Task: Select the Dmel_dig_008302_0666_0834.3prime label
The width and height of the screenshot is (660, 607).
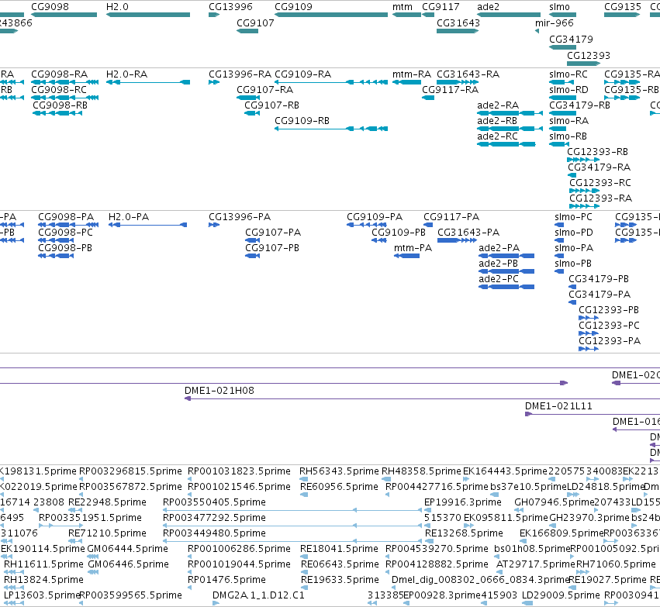Action: click(480, 579)
